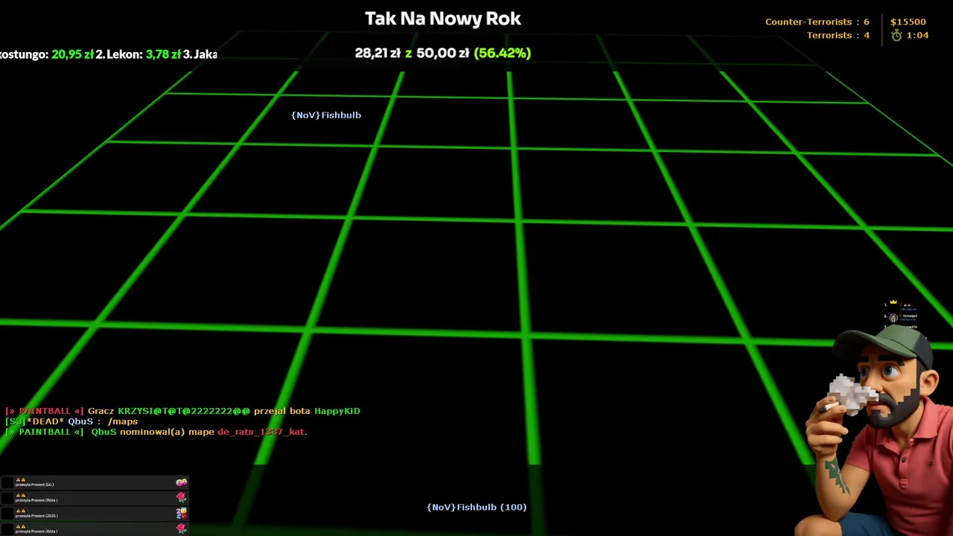Screen dimensions: 953x536
Task: Click the '20,95 zł' top donor amount
Action: click(72, 54)
